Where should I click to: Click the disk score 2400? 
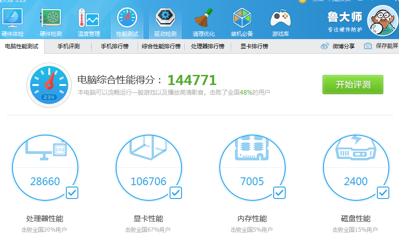356,182
